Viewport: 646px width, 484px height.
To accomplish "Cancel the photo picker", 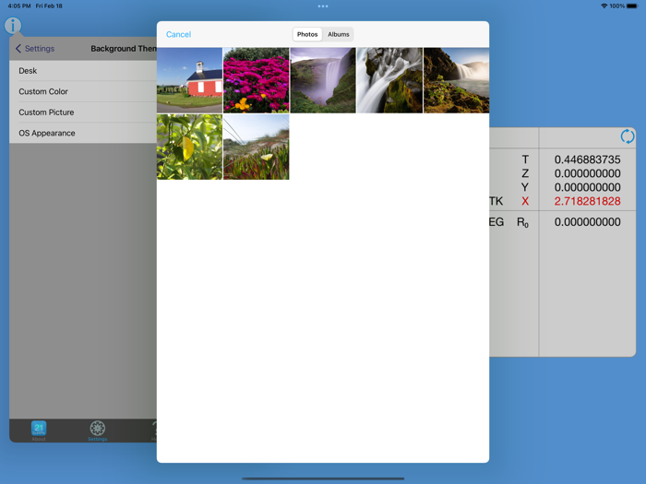I will tap(178, 35).
